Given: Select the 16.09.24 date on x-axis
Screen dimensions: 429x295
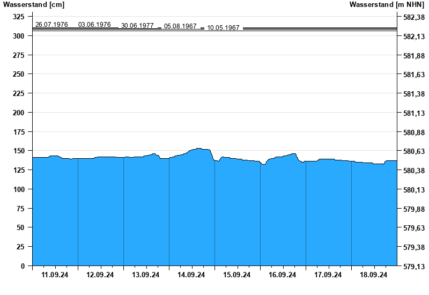Looking at the screenshot, I should click(283, 275).
